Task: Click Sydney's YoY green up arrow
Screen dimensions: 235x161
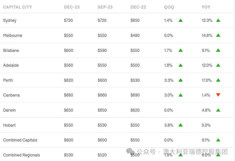Action: (x=218, y=20)
